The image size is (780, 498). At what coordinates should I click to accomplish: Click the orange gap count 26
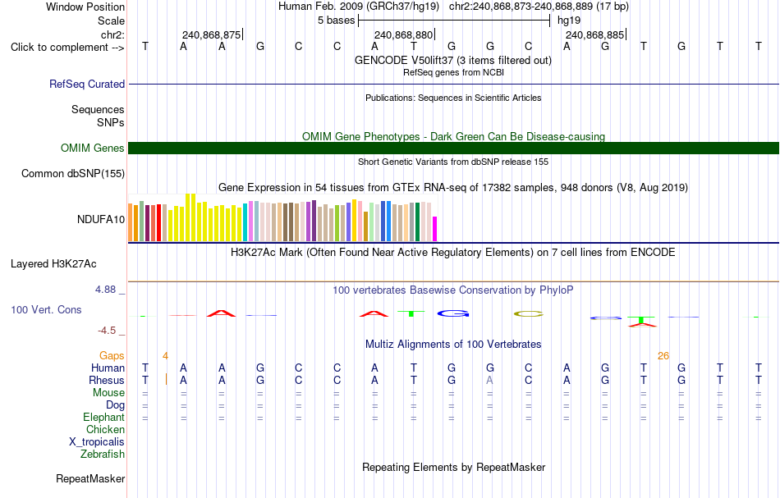pyautogui.click(x=663, y=356)
